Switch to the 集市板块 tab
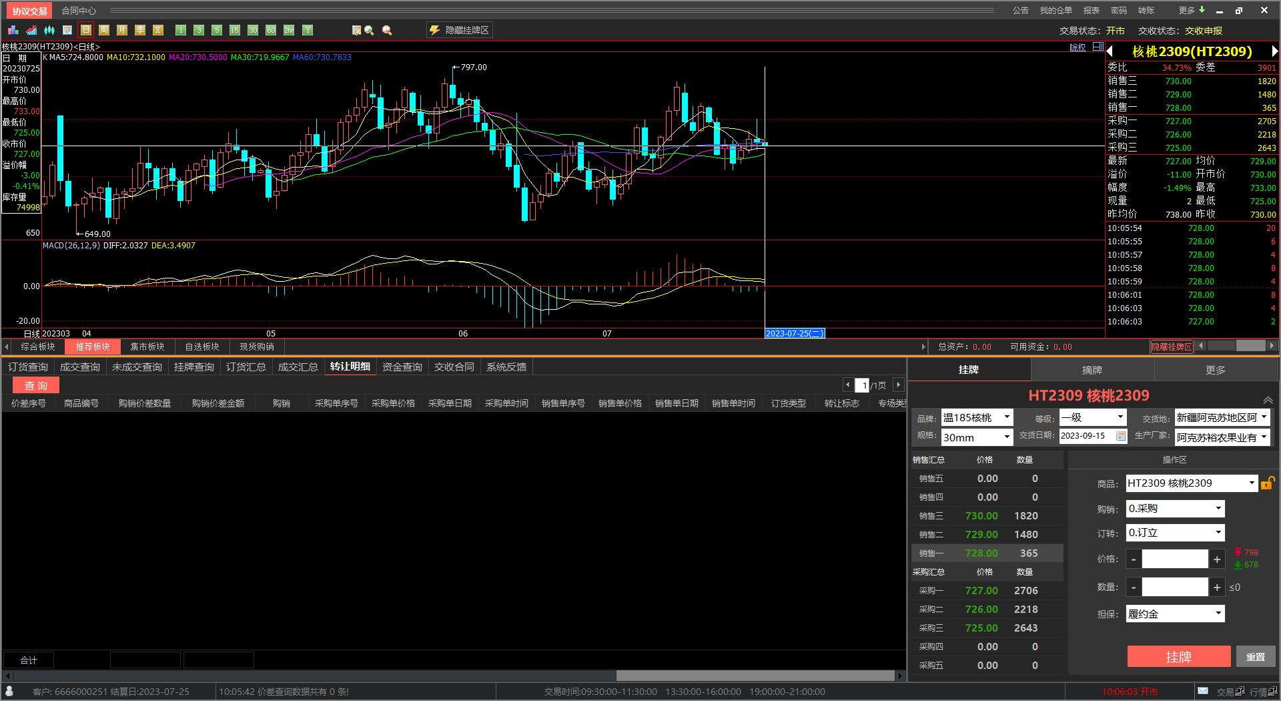 (147, 346)
